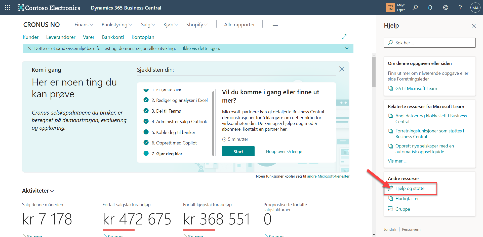Open Angi datoer og klokkeslett link
The height and width of the screenshot is (237, 483).
pos(431,119)
